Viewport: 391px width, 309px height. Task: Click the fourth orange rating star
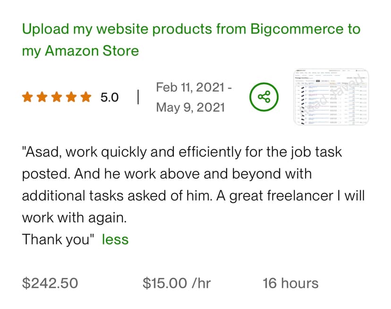(x=71, y=98)
